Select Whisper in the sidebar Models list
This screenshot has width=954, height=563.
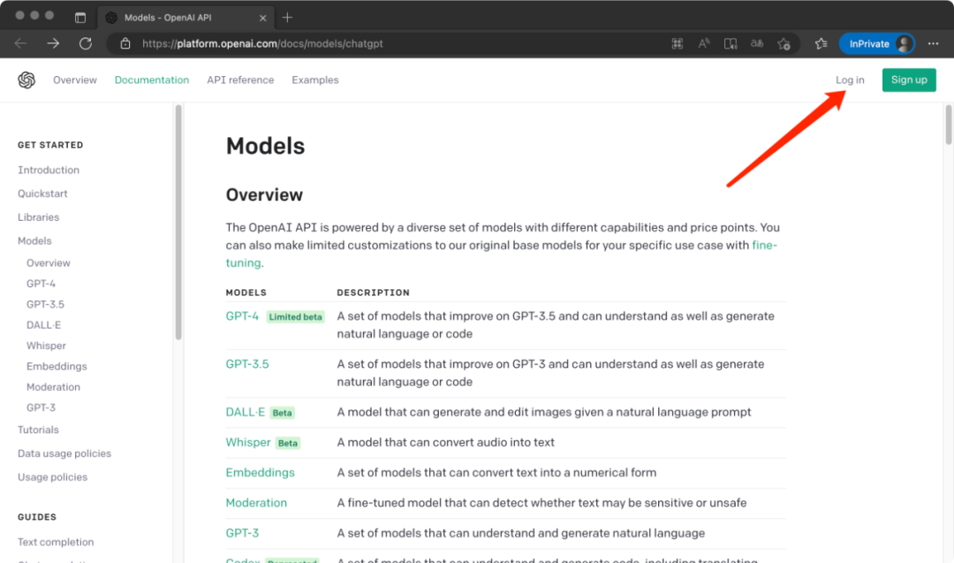[x=46, y=346]
